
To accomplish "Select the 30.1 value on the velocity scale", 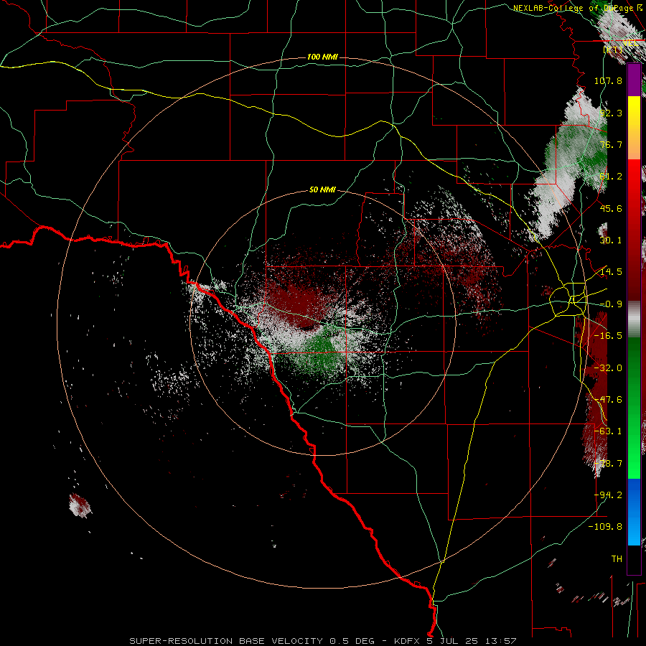I will click(x=610, y=240).
